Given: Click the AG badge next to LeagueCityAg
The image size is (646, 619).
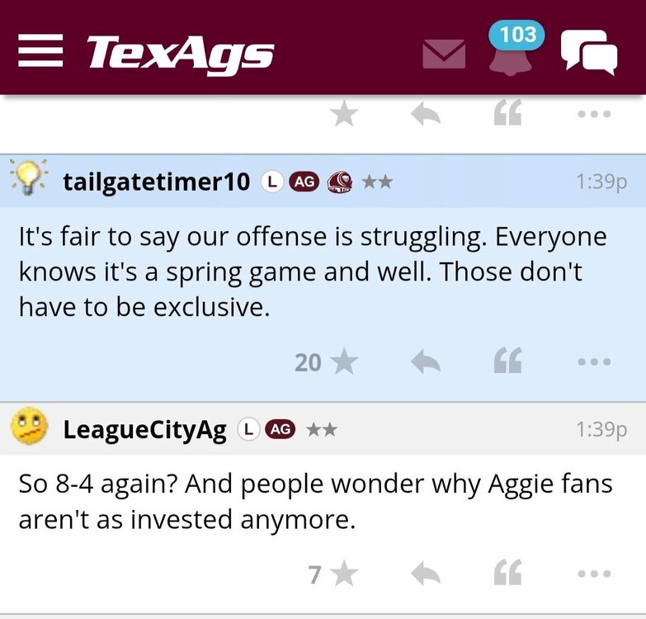Looking at the screenshot, I should (280, 429).
